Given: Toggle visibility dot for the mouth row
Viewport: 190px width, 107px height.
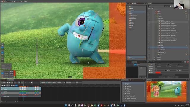Looking at the screenshot, I should tap(149, 20).
